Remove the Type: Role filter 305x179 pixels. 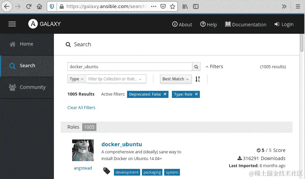(x=196, y=94)
